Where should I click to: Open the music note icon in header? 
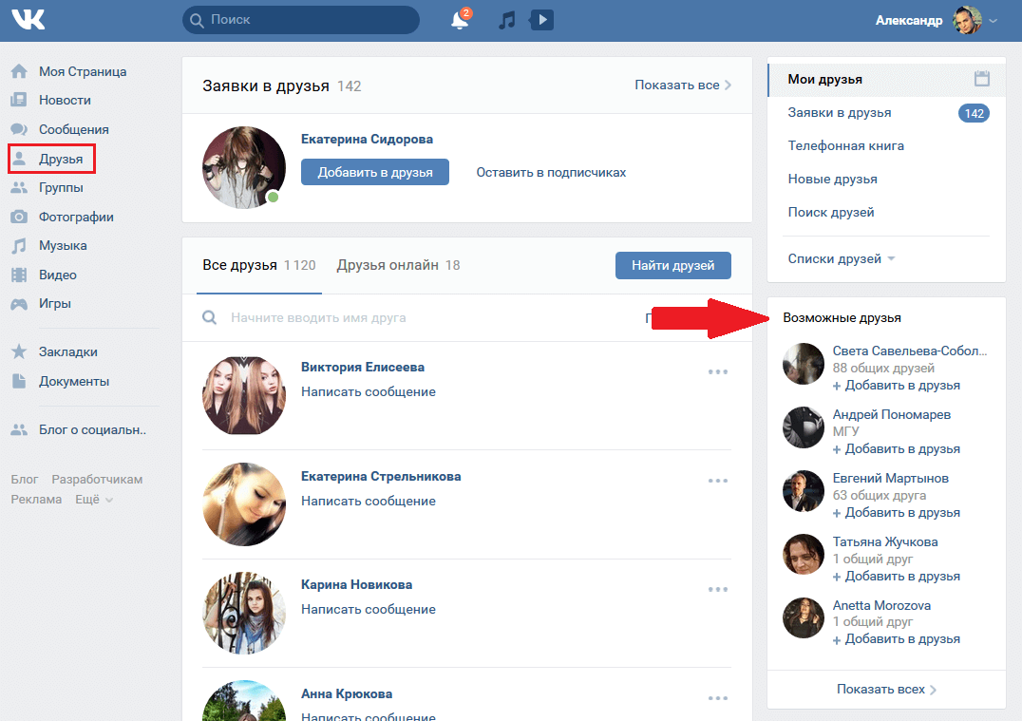(x=506, y=20)
